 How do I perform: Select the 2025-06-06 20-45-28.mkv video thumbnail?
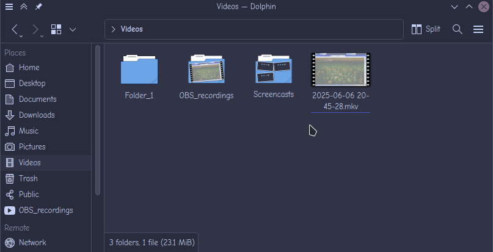click(340, 70)
